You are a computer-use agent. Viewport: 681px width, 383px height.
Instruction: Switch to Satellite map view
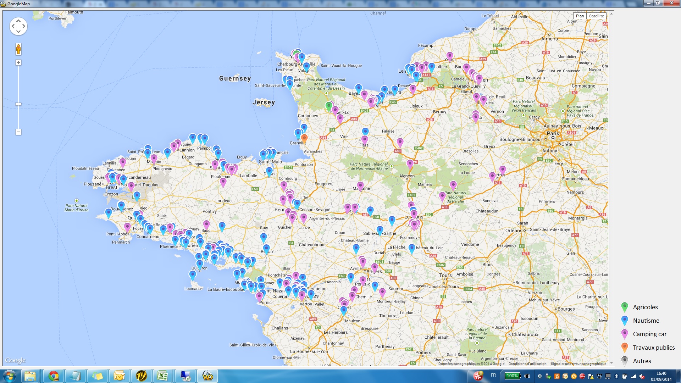(x=596, y=16)
